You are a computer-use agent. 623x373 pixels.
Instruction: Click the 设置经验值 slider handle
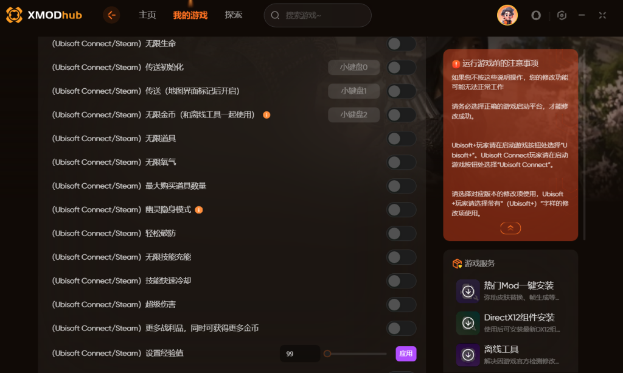coord(327,354)
